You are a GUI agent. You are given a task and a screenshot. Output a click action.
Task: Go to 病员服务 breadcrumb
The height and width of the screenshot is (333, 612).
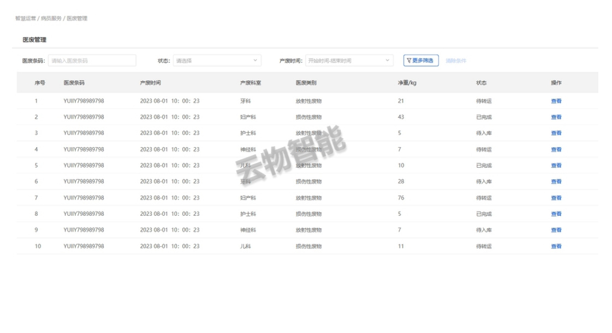point(51,19)
